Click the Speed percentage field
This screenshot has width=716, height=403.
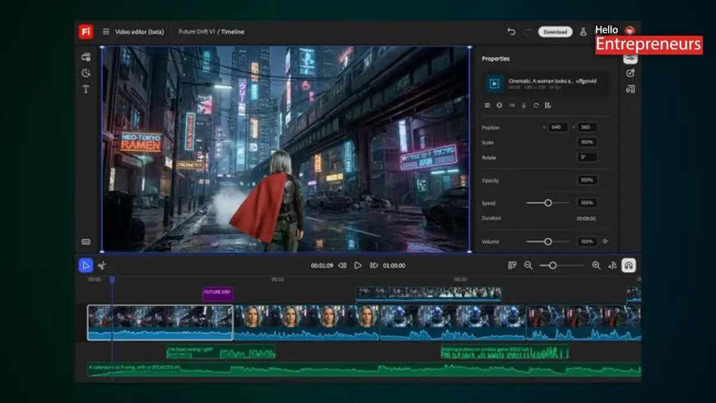(587, 203)
